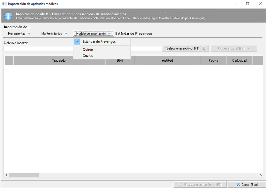Screen dimensions: 266x188
Task: Click the Mantenimientos blue arrow icon
Action: pyautogui.click(x=66, y=33)
